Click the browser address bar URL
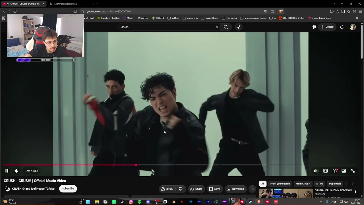The image size is (364, 205). click(109, 11)
